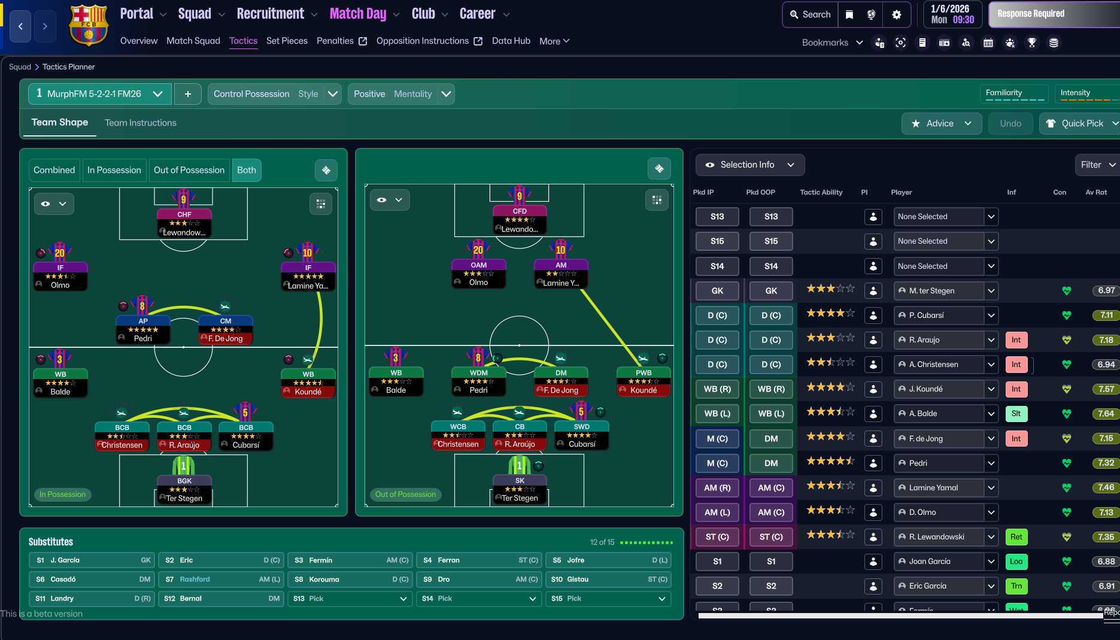1120x640 pixels.
Task: Select the Both pitch view toggle
Action: (x=247, y=170)
